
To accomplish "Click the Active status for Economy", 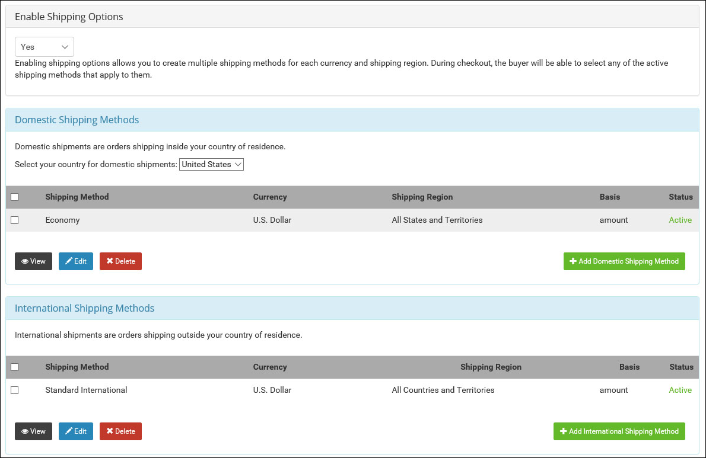I will 680,220.
